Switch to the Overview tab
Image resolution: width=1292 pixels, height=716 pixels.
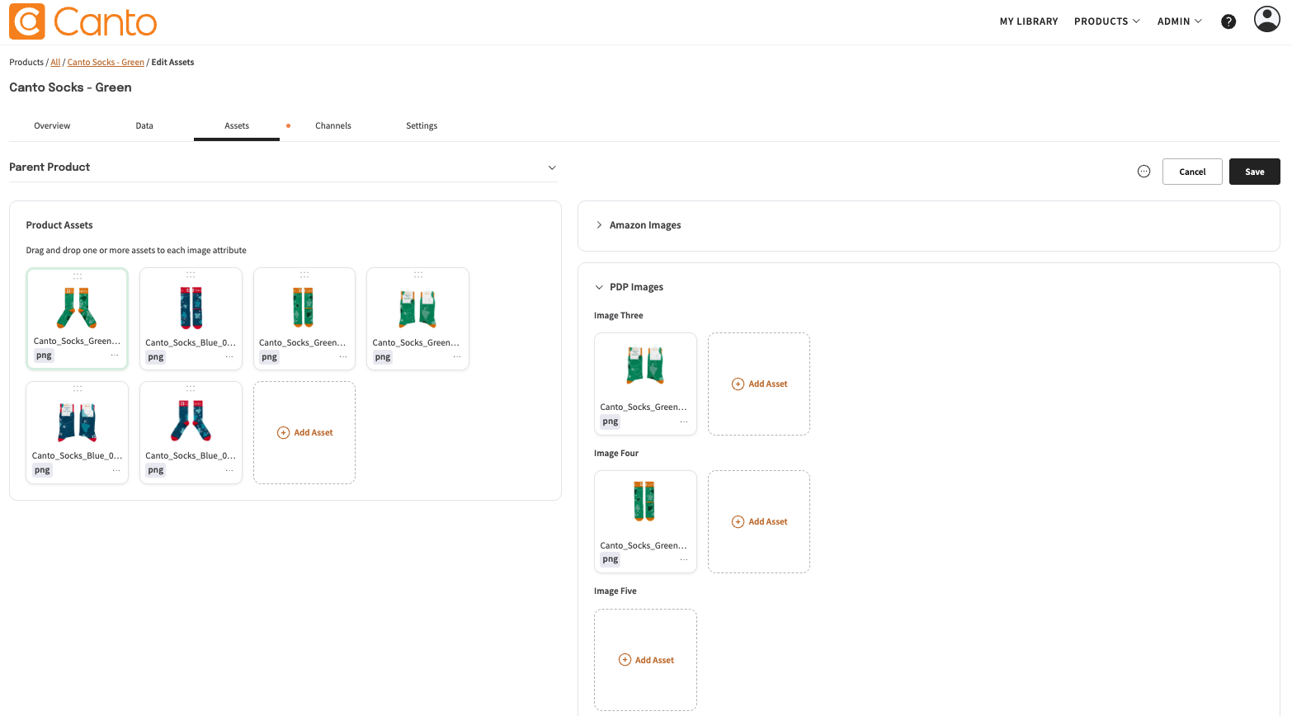(52, 125)
